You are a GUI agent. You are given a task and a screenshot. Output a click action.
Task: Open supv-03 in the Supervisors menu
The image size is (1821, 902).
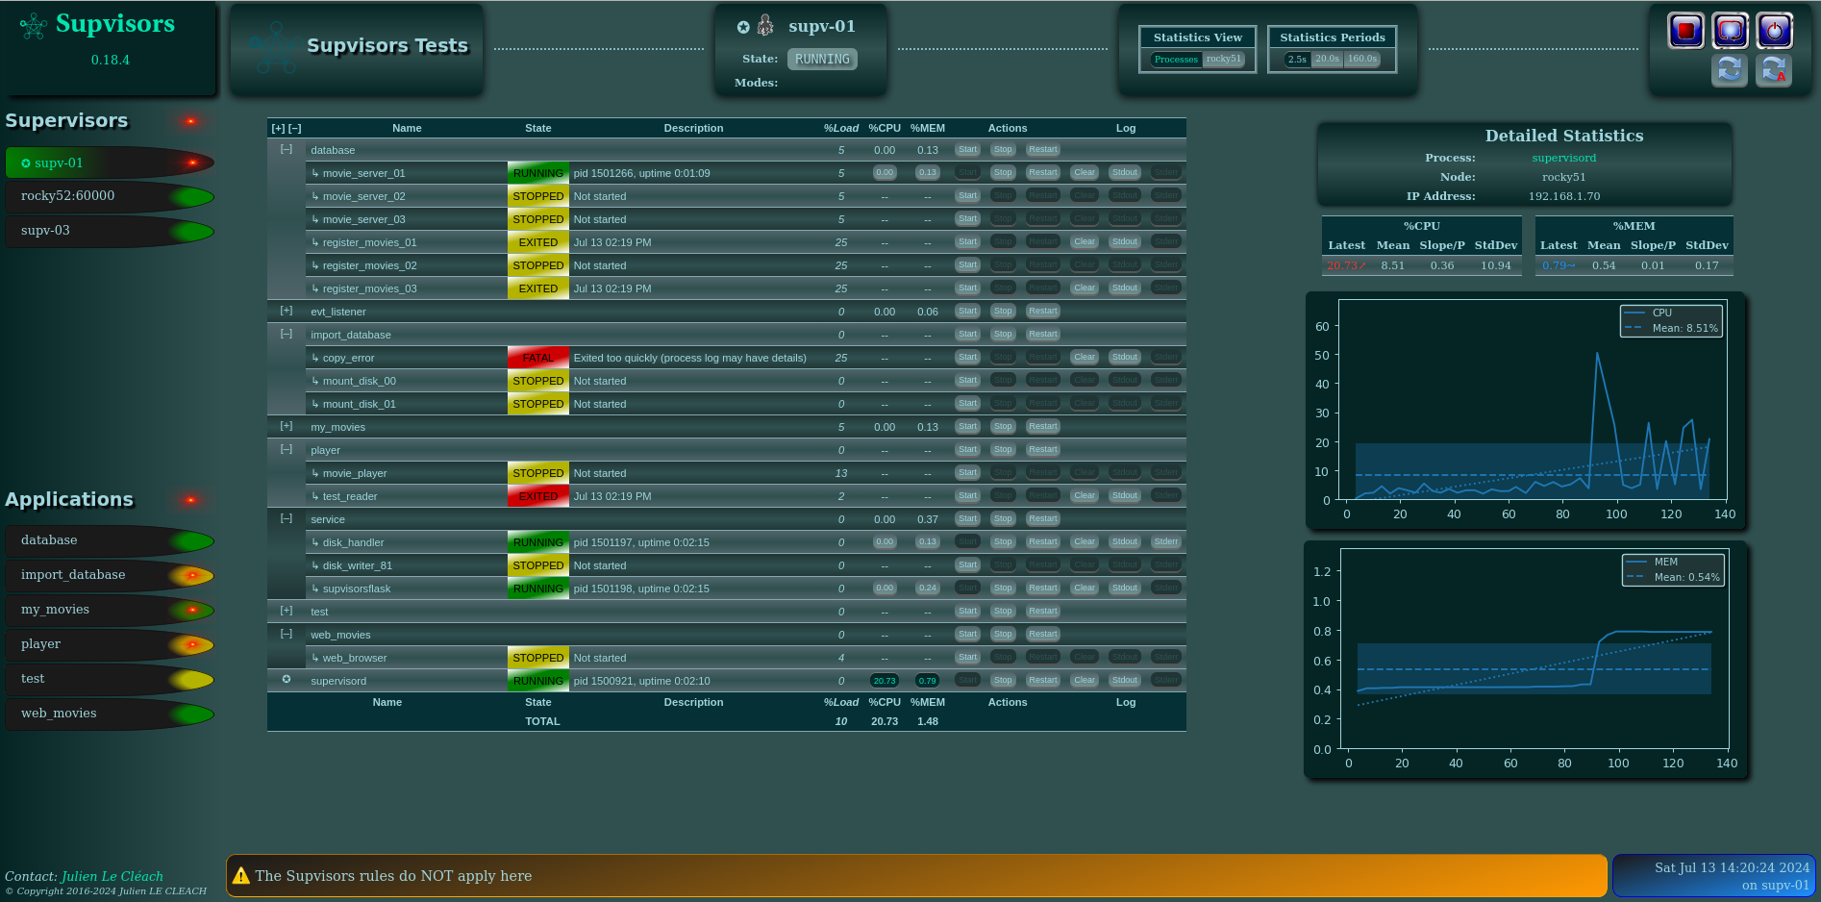pyautogui.click(x=109, y=232)
